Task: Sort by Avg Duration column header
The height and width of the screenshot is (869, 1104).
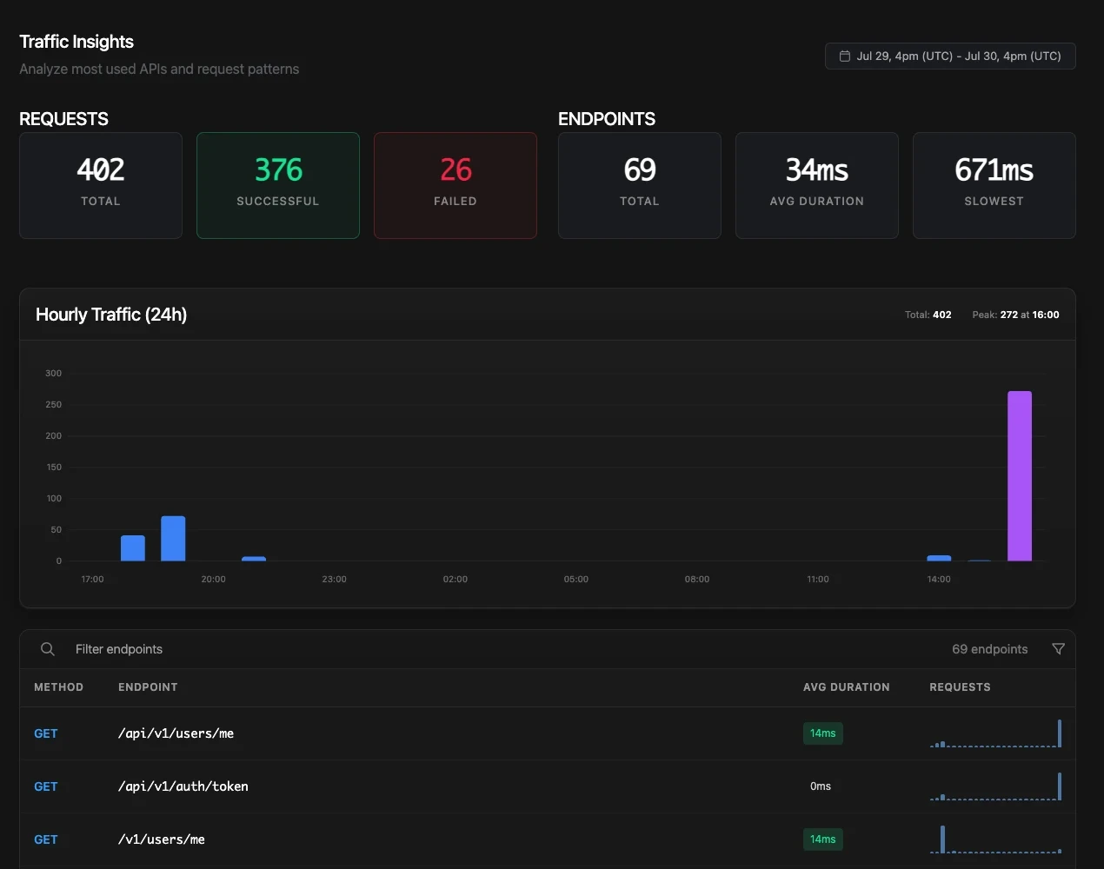Action: coord(847,687)
